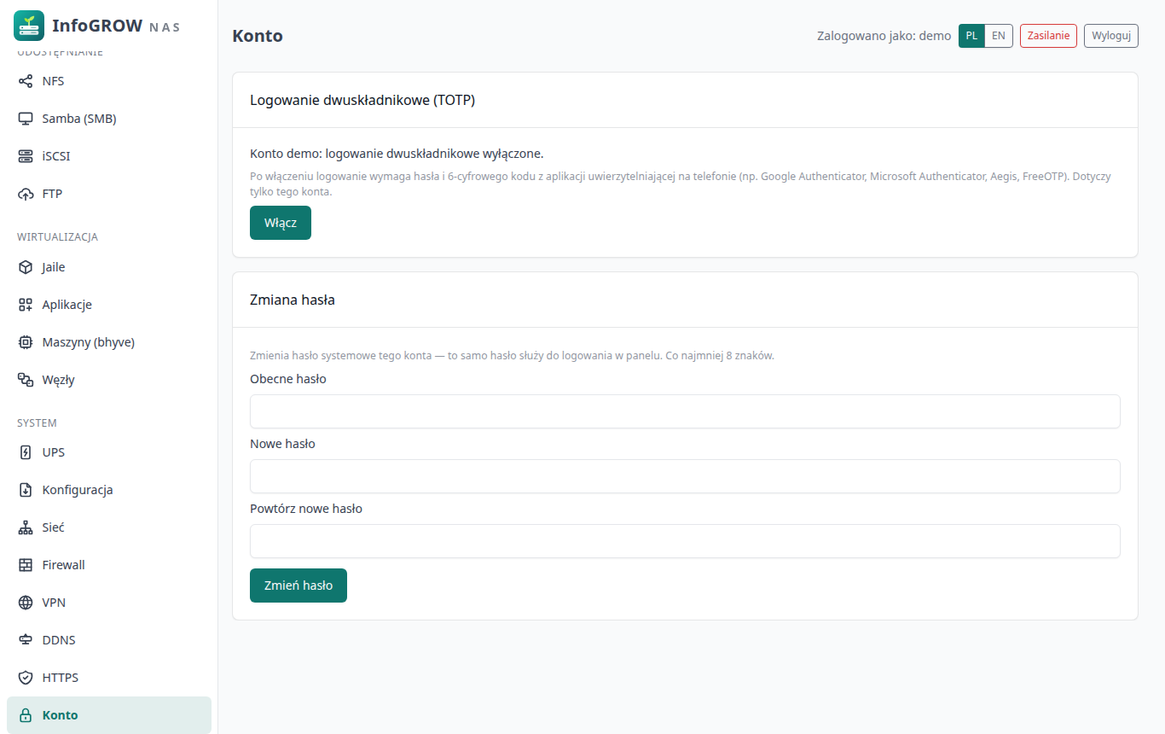The height and width of the screenshot is (734, 1165).
Task: Click the InfoGROW brand name text
Action: coord(97,26)
